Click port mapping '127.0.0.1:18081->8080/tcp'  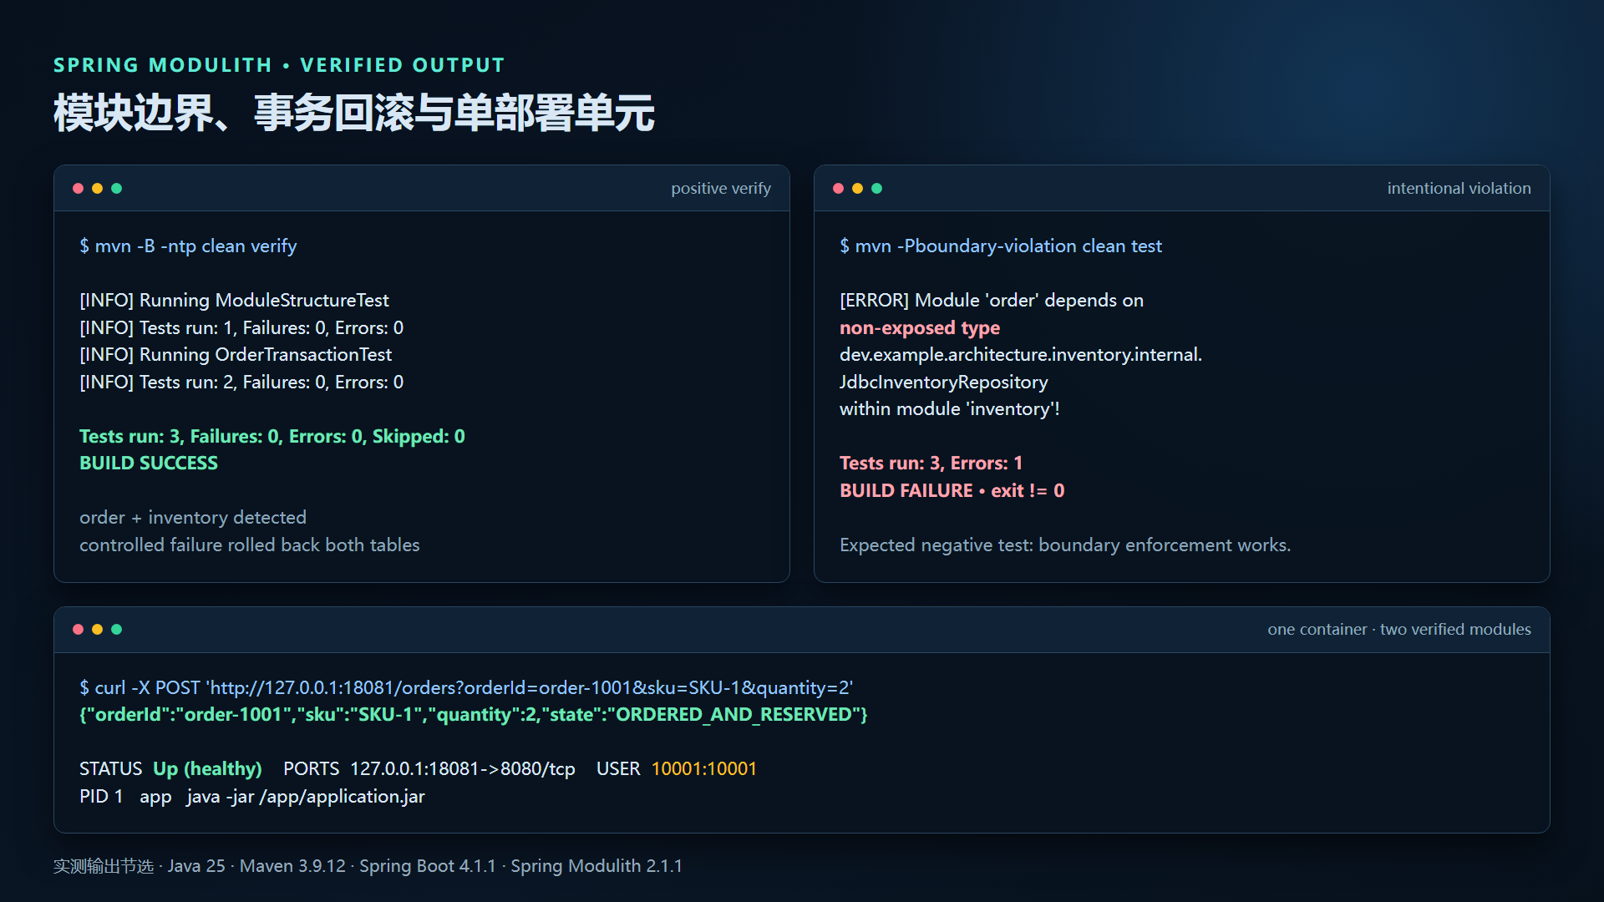click(463, 769)
